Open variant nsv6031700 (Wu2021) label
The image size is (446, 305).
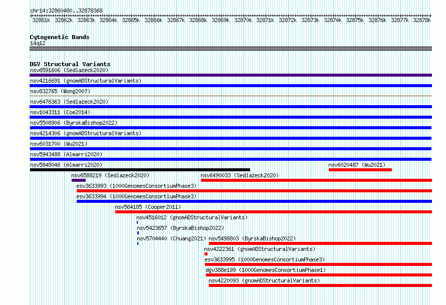coord(59,144)
